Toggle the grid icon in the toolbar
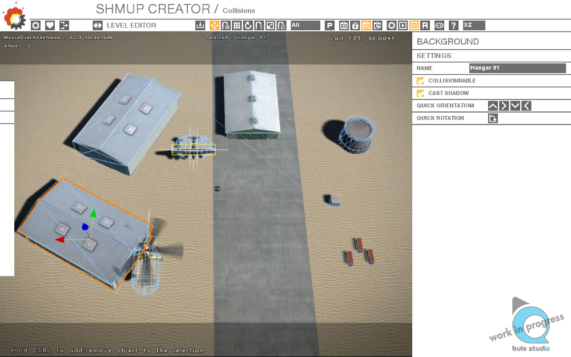Image resolution: width=571 pixels, height=357 pixels. [x=237, y=25]
